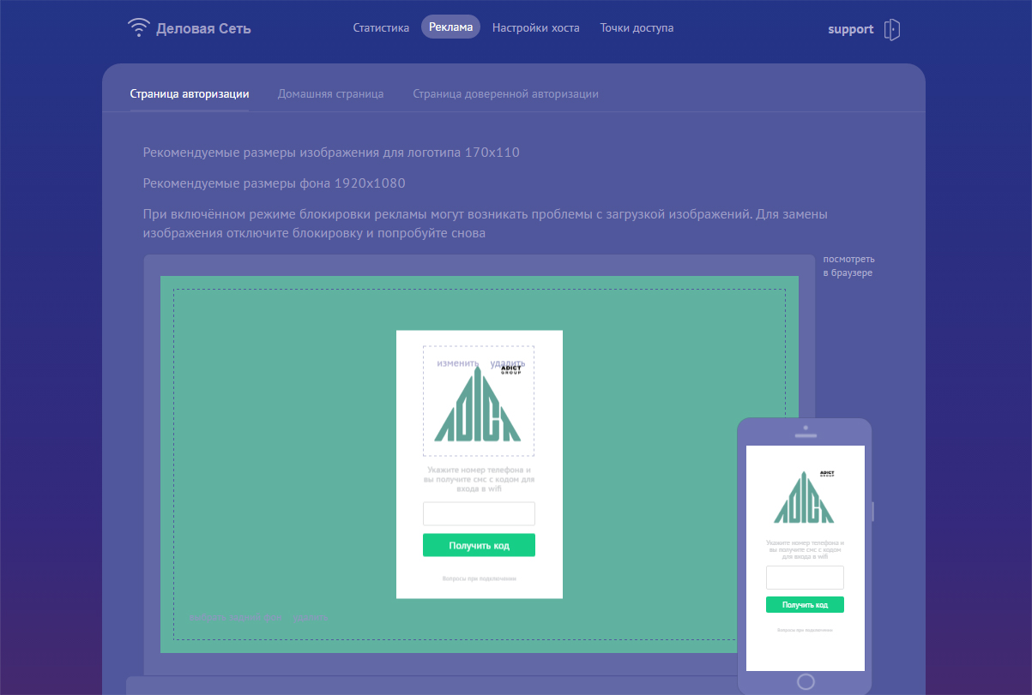
Task: Click выбрать задний фон link
Action: [x=237, y=617]
